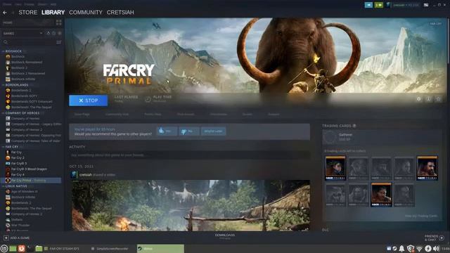Image resolution: width=450 pixels, height=253 pixels.
Task: Click the play time clock icon
Action: [148, 99]
